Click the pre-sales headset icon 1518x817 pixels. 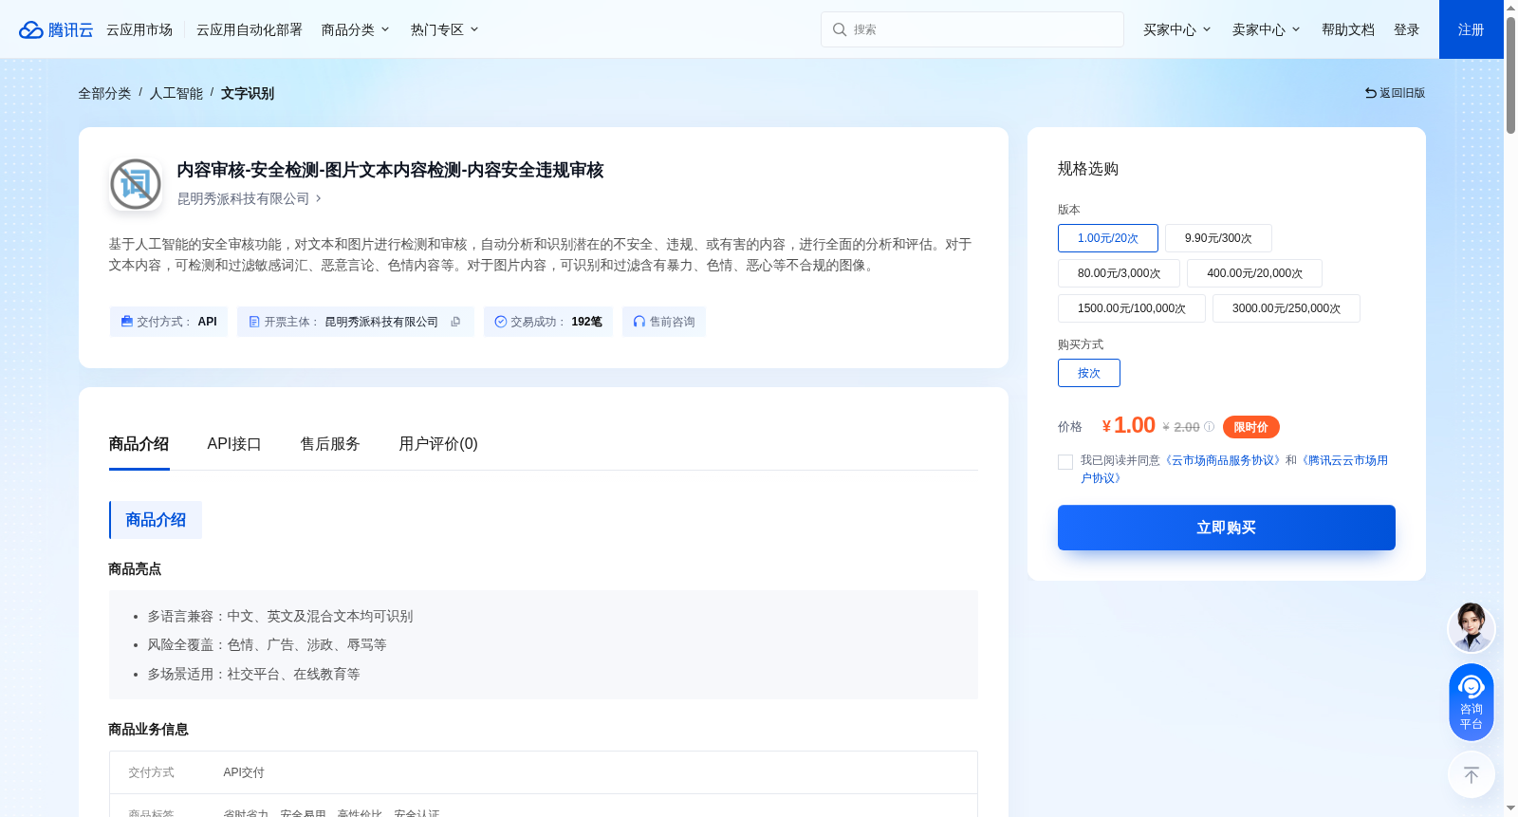click(639, 322)
